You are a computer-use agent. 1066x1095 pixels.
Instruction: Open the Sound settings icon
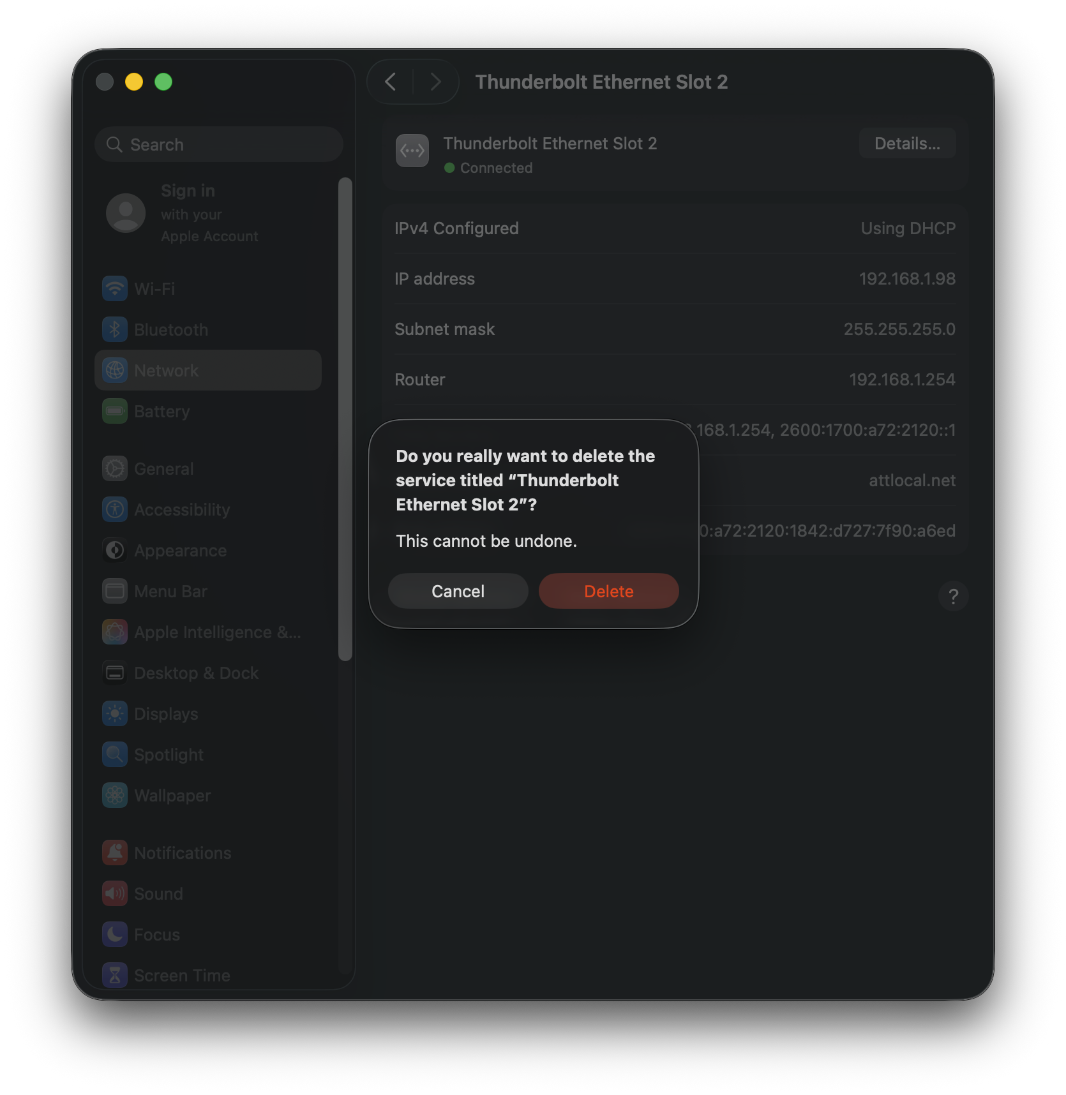pyautogui.click(x=115, y=893)
